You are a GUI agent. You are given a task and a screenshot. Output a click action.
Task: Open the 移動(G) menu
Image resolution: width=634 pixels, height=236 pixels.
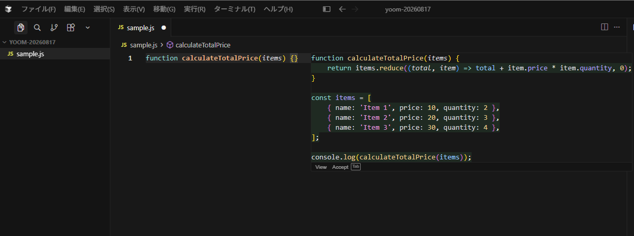point(164,9)
